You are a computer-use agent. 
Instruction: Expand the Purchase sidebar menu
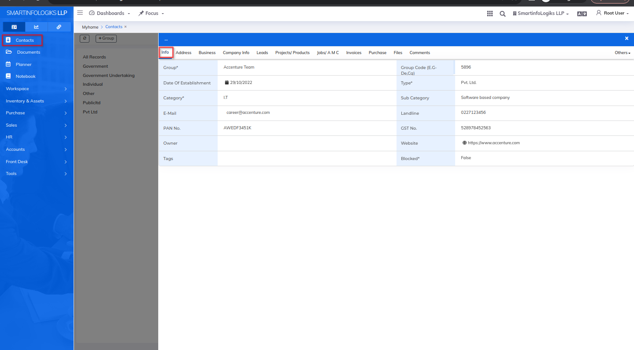tap(37, 113)
